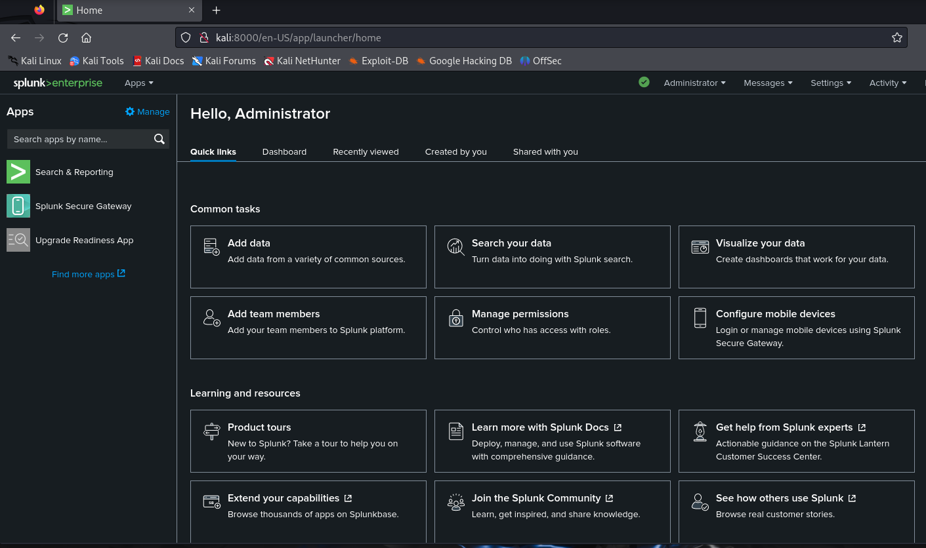Click the Search your data icon
Image resolution: width=926 pixels, height=548 pixels.
(455, 246)
